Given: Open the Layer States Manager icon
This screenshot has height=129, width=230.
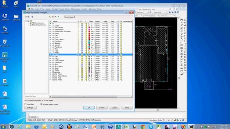Looking at the screenshot, I should 32,17.
